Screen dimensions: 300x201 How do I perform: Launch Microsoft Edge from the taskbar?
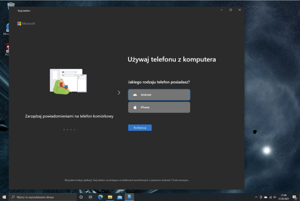[x=100, y=197]
